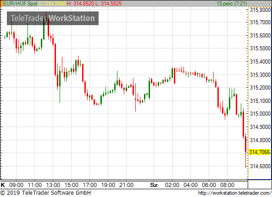Screen dimensions: 272x197
Task: Select the 315,0000 price axis label
Action: pyautogui.click(x=260, y=114)
